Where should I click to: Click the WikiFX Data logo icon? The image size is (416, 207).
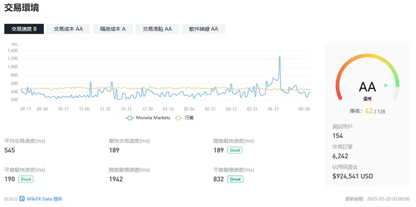point(22,198)
